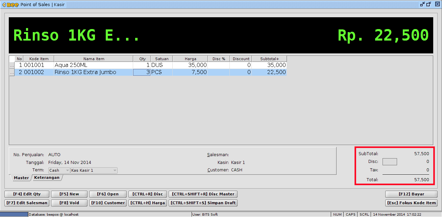
Task: Click the Harga column header
Action: [x=190, y=59]
